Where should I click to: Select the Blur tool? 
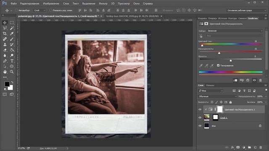[x=5, y=55]
